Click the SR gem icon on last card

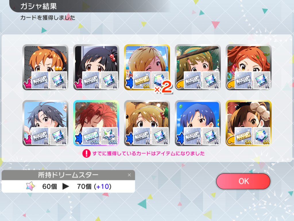[x=262, y=136]
